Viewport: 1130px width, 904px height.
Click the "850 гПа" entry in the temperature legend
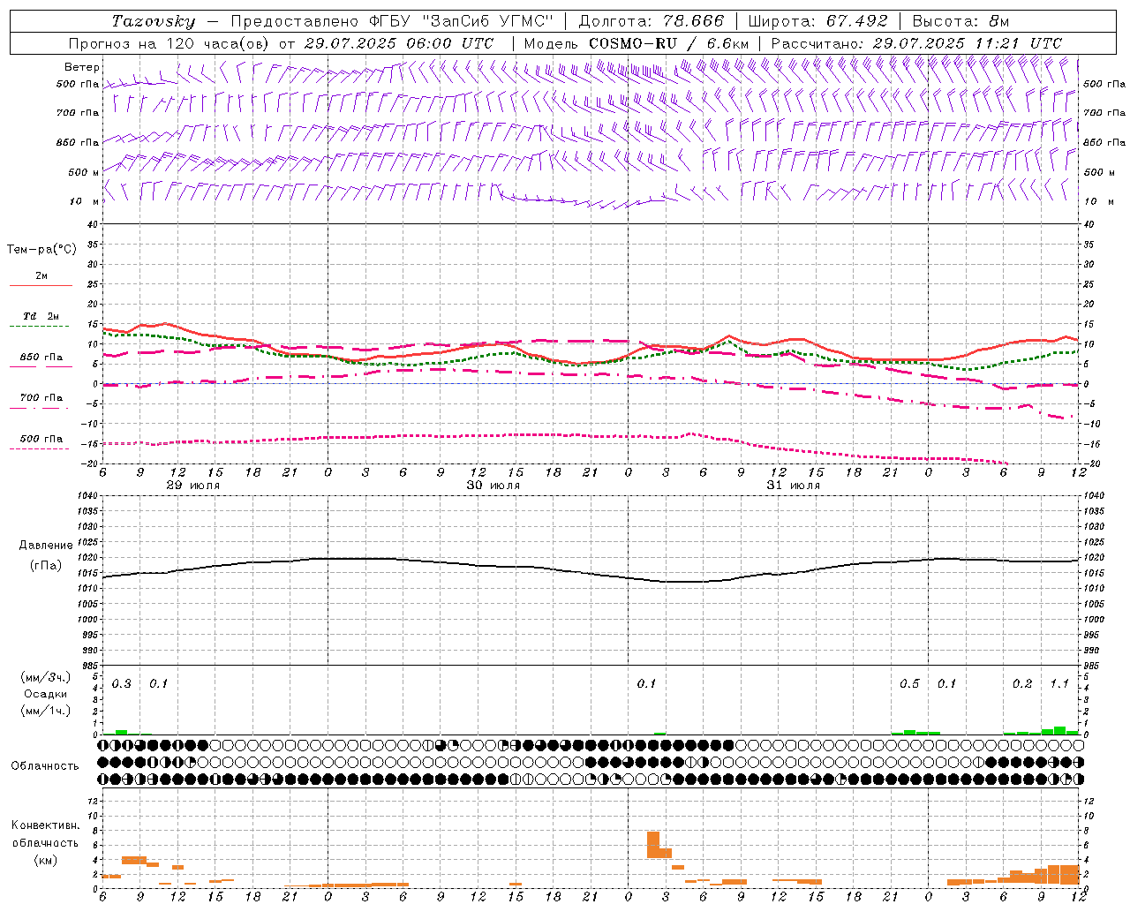(x=41, y=358)
